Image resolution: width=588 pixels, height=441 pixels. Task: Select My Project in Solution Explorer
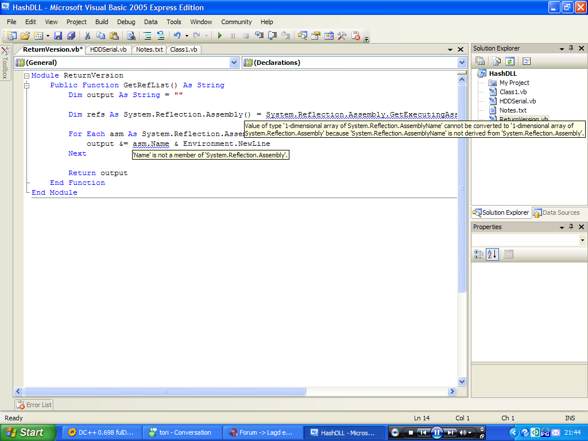pos(514,83)
